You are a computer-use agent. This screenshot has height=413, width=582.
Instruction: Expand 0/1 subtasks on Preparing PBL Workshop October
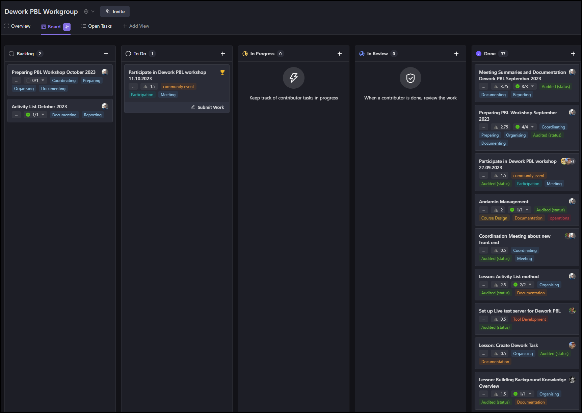point(35,81)
